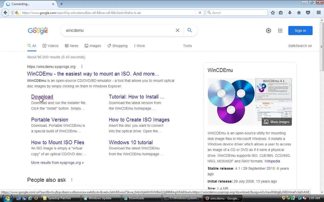Switch to Speedup Patches taskbar window
This screenshot has height=202, width=324.
pyautogui.click(x=61, y=198)
